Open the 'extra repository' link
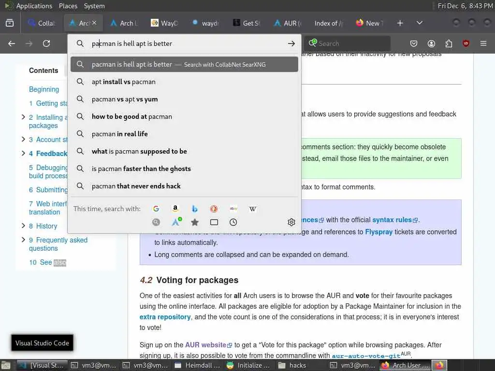Screen dimensions: 495x371 (x=165, y=317)
